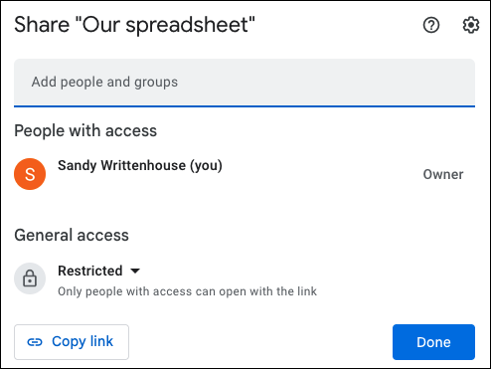This screenshot has width=491, height=369.
Task: Click the blue underline of the people field
Action: (245, 106)
